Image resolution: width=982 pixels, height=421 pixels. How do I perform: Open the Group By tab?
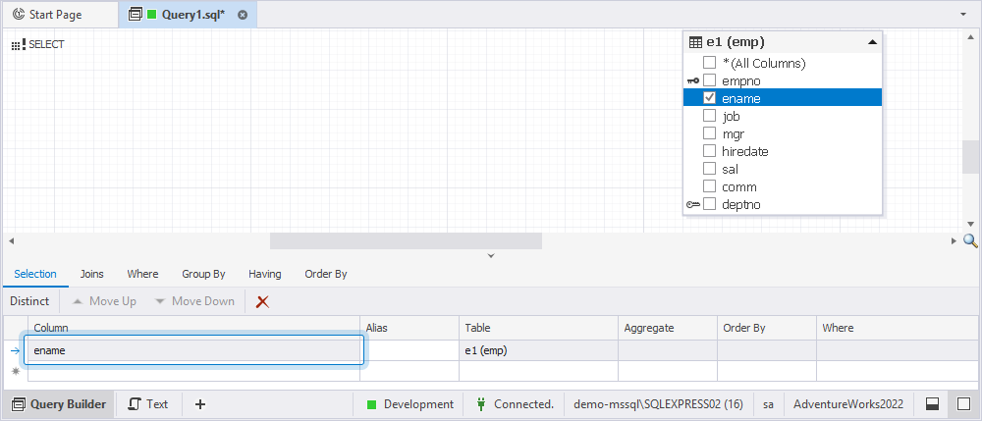pyautogui.click(x=203, y=274)
